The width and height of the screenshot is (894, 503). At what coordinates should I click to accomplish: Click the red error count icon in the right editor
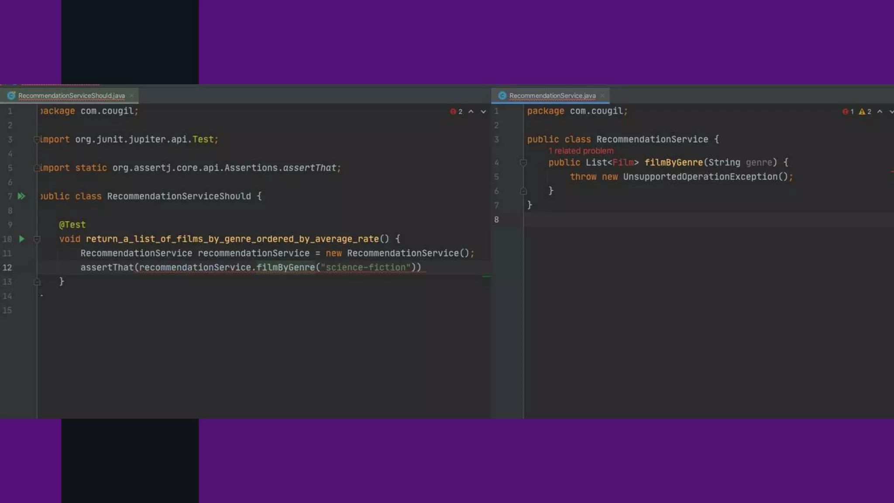coord(845,112)
